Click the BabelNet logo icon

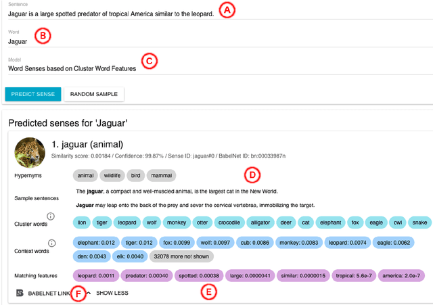[x=20, y=294]
